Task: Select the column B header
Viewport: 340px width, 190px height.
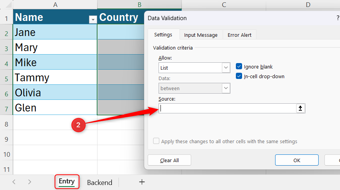Action: (139, 5)
